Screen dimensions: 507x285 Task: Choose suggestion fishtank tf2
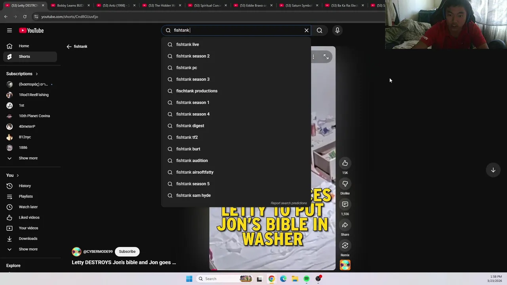tap(236, 137)
